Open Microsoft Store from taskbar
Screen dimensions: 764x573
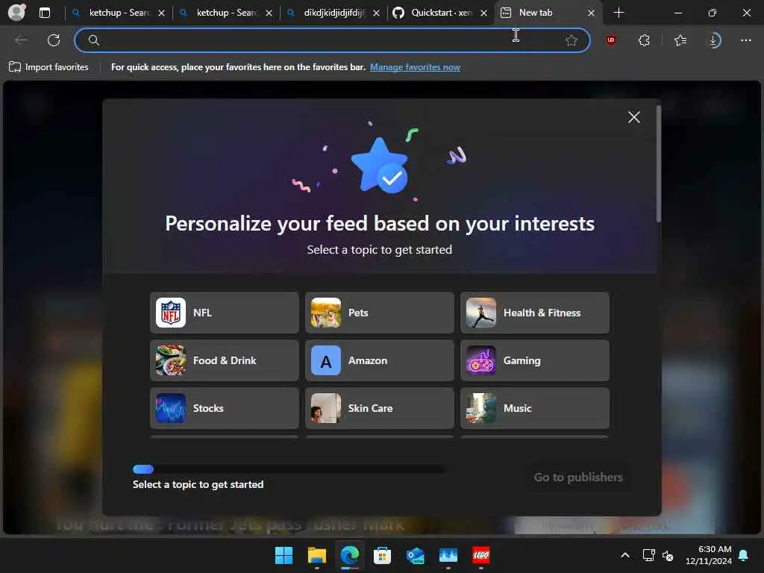383,555
